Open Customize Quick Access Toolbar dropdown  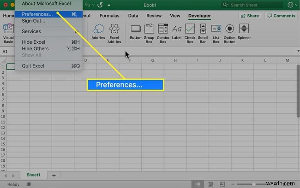point(108,5)
